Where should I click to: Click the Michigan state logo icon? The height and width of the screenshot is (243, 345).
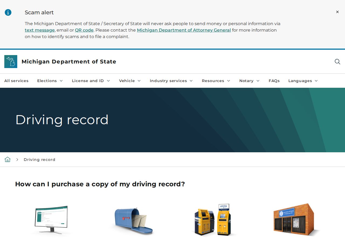coord(11,62)
